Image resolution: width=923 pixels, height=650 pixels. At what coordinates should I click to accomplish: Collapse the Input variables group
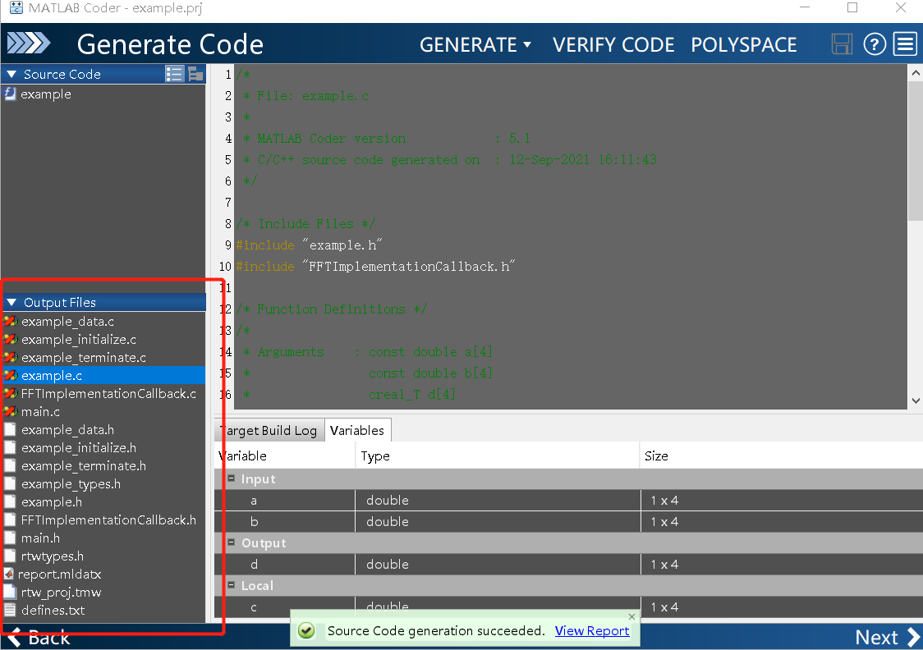(x=232, y=478)
